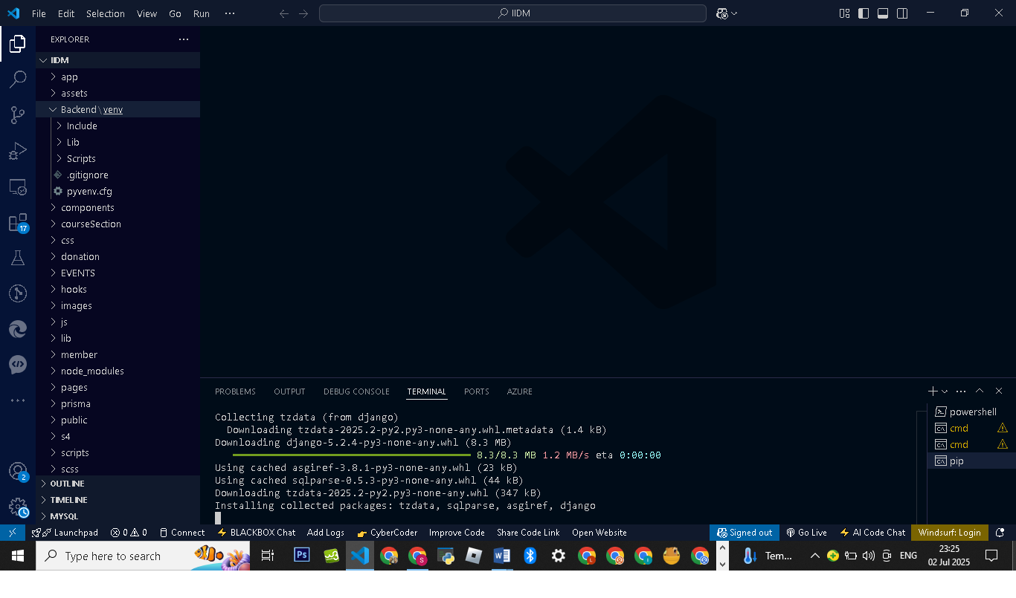Open the Copilot chat dropdown
The width and height of the screenshot is (1016, 598).
click(734, 13)
